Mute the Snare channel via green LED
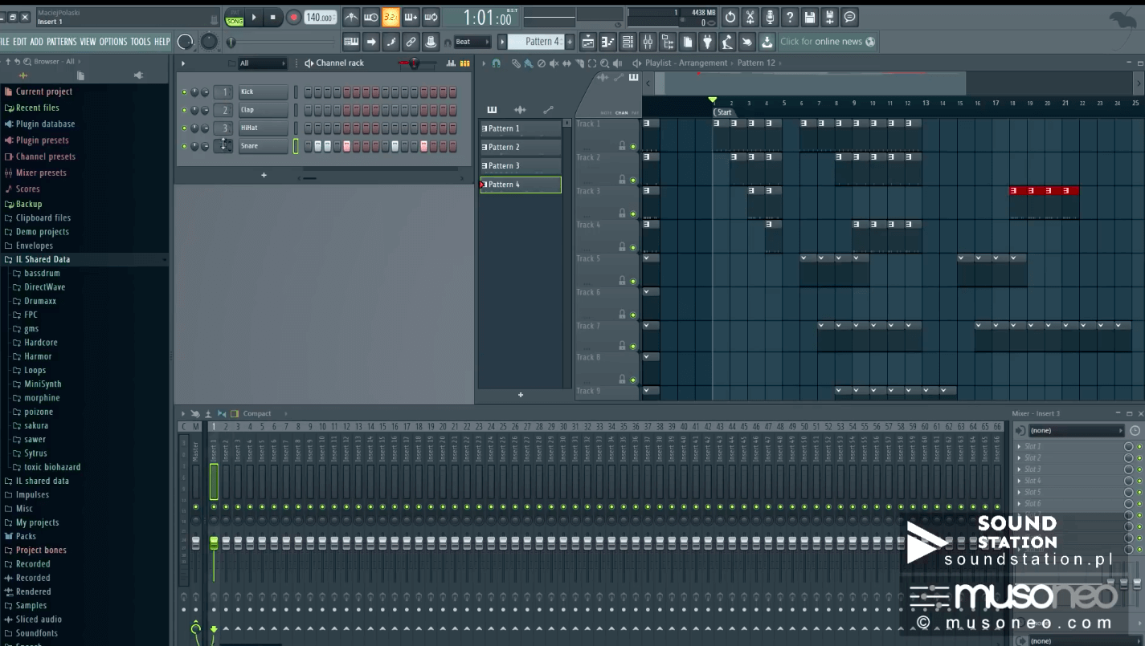Image resolution: width=1145 pixels, height=646 pixels. 184,146
